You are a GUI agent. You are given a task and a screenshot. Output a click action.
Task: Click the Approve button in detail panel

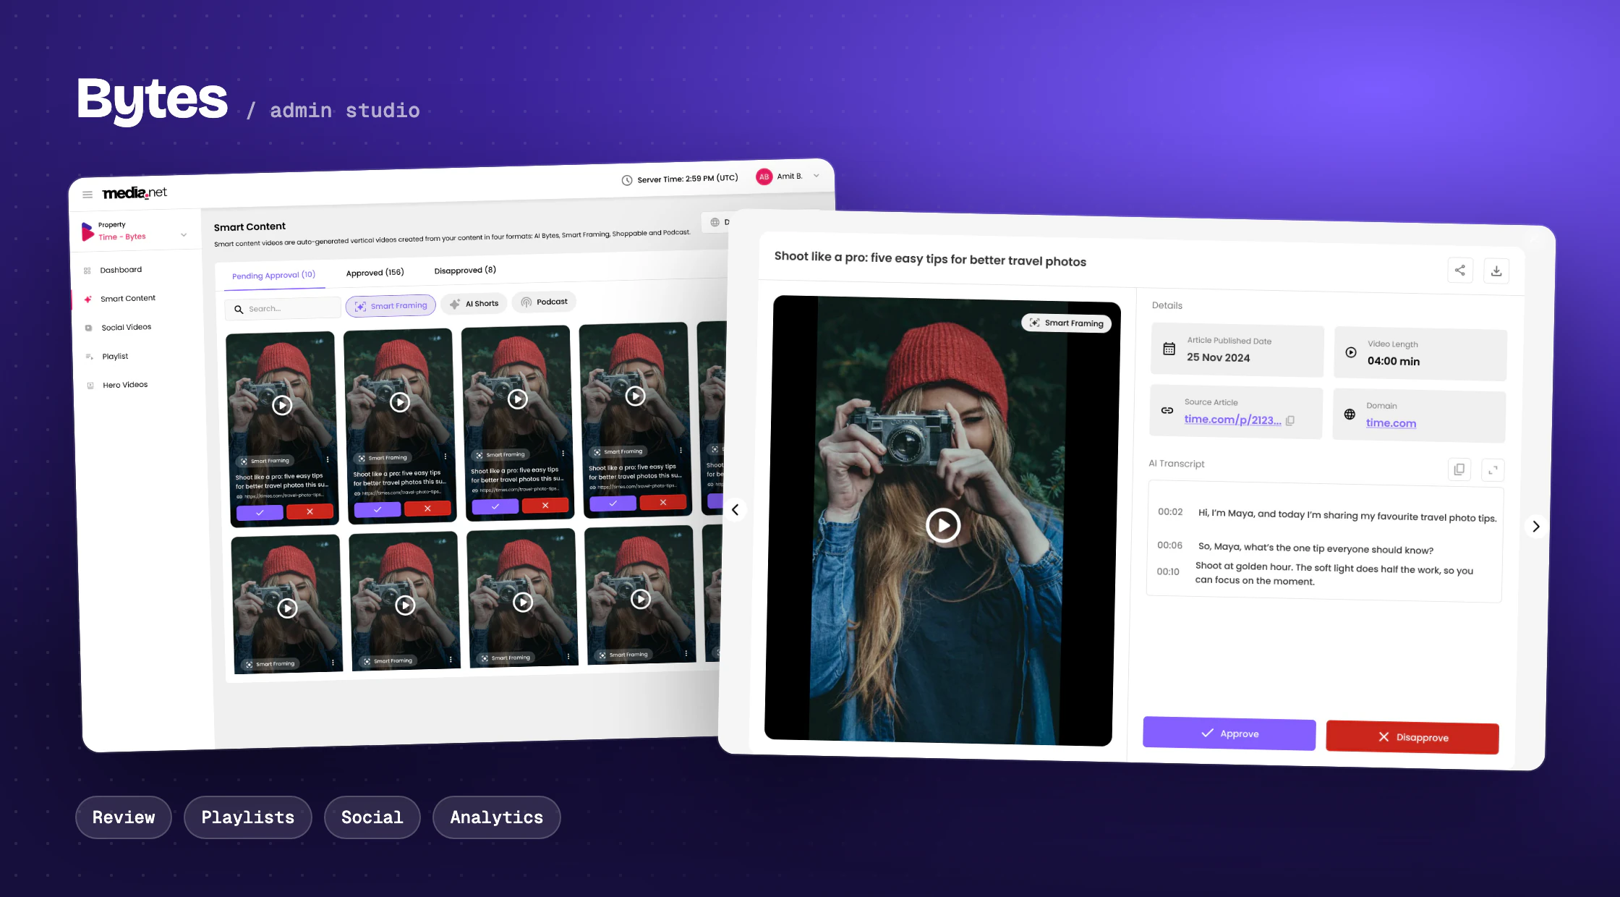point(1229,734)
